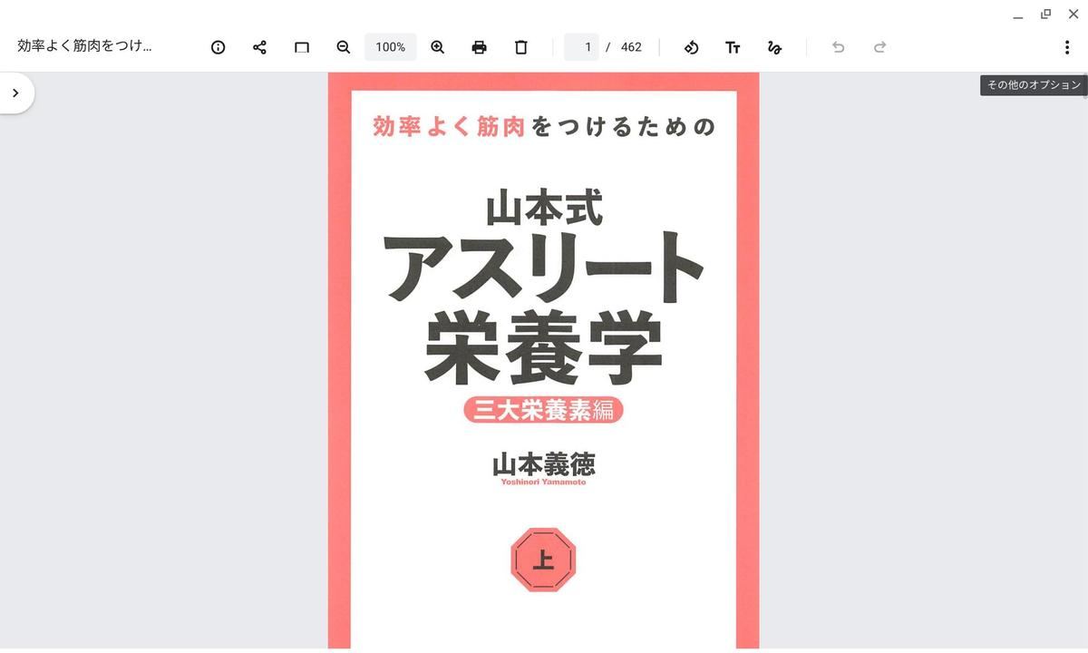Print the document

[479, 47]
